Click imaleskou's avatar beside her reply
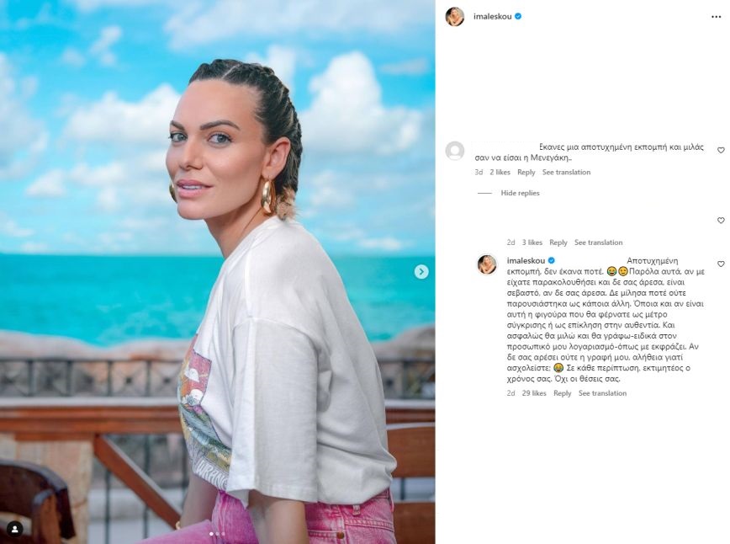 (487, 264)
